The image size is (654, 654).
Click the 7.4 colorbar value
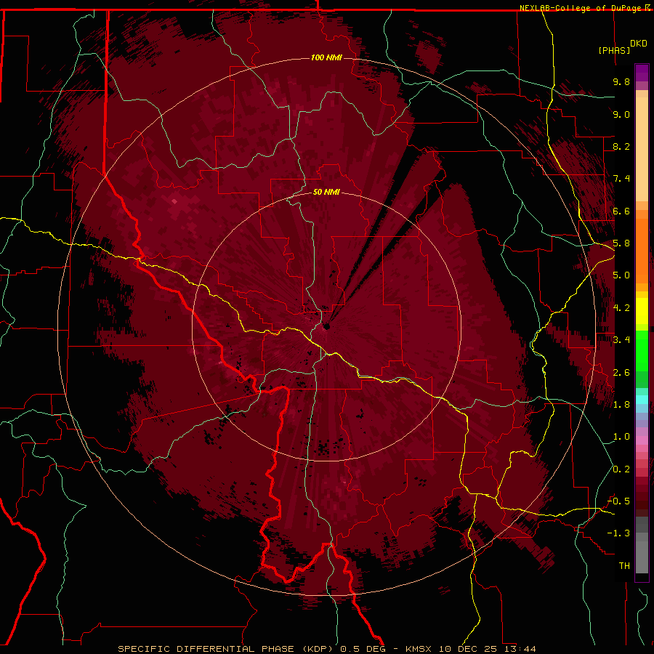coord(621,179)
